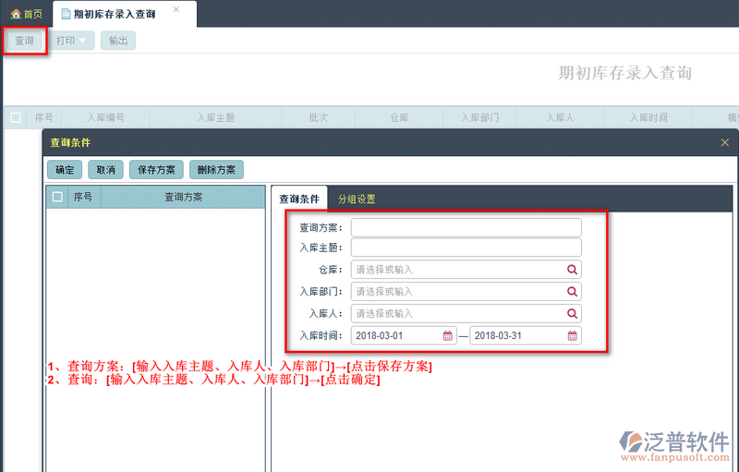The height and width of the screenshot is (472, 739).
Task: Click the 入库时间 column header
Action: [648, 117]
